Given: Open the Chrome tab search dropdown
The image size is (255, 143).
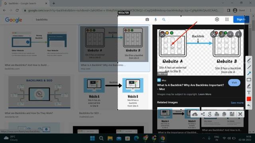Looking at the screenshot, I should (223, 3).
